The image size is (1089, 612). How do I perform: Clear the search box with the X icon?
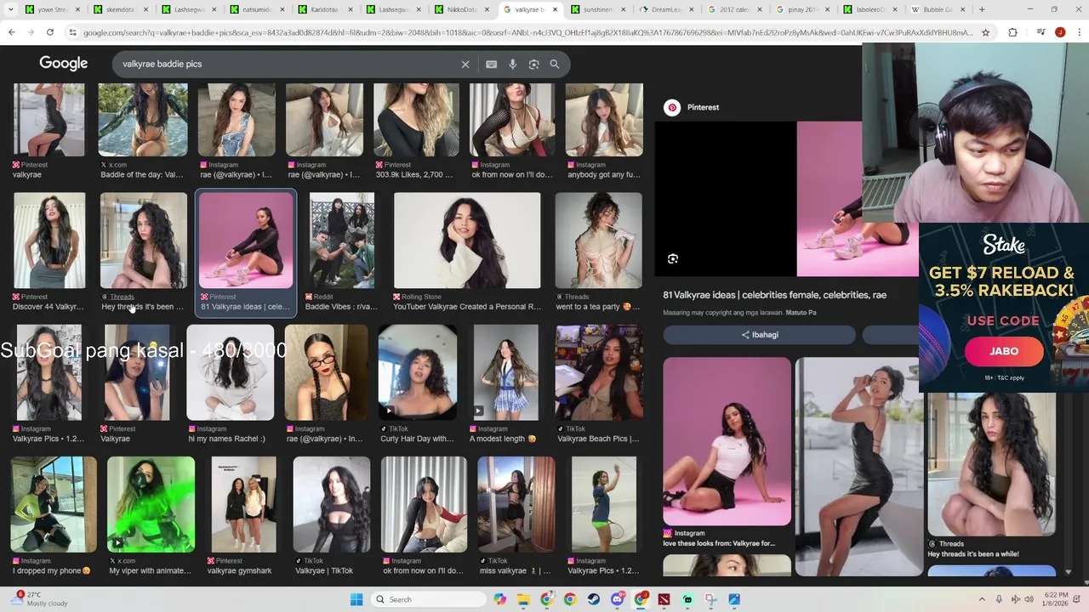pos(465,64)
